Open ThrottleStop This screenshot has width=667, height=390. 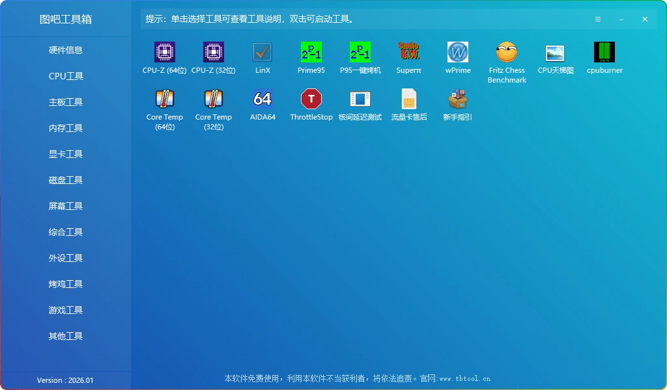point(311,105)
